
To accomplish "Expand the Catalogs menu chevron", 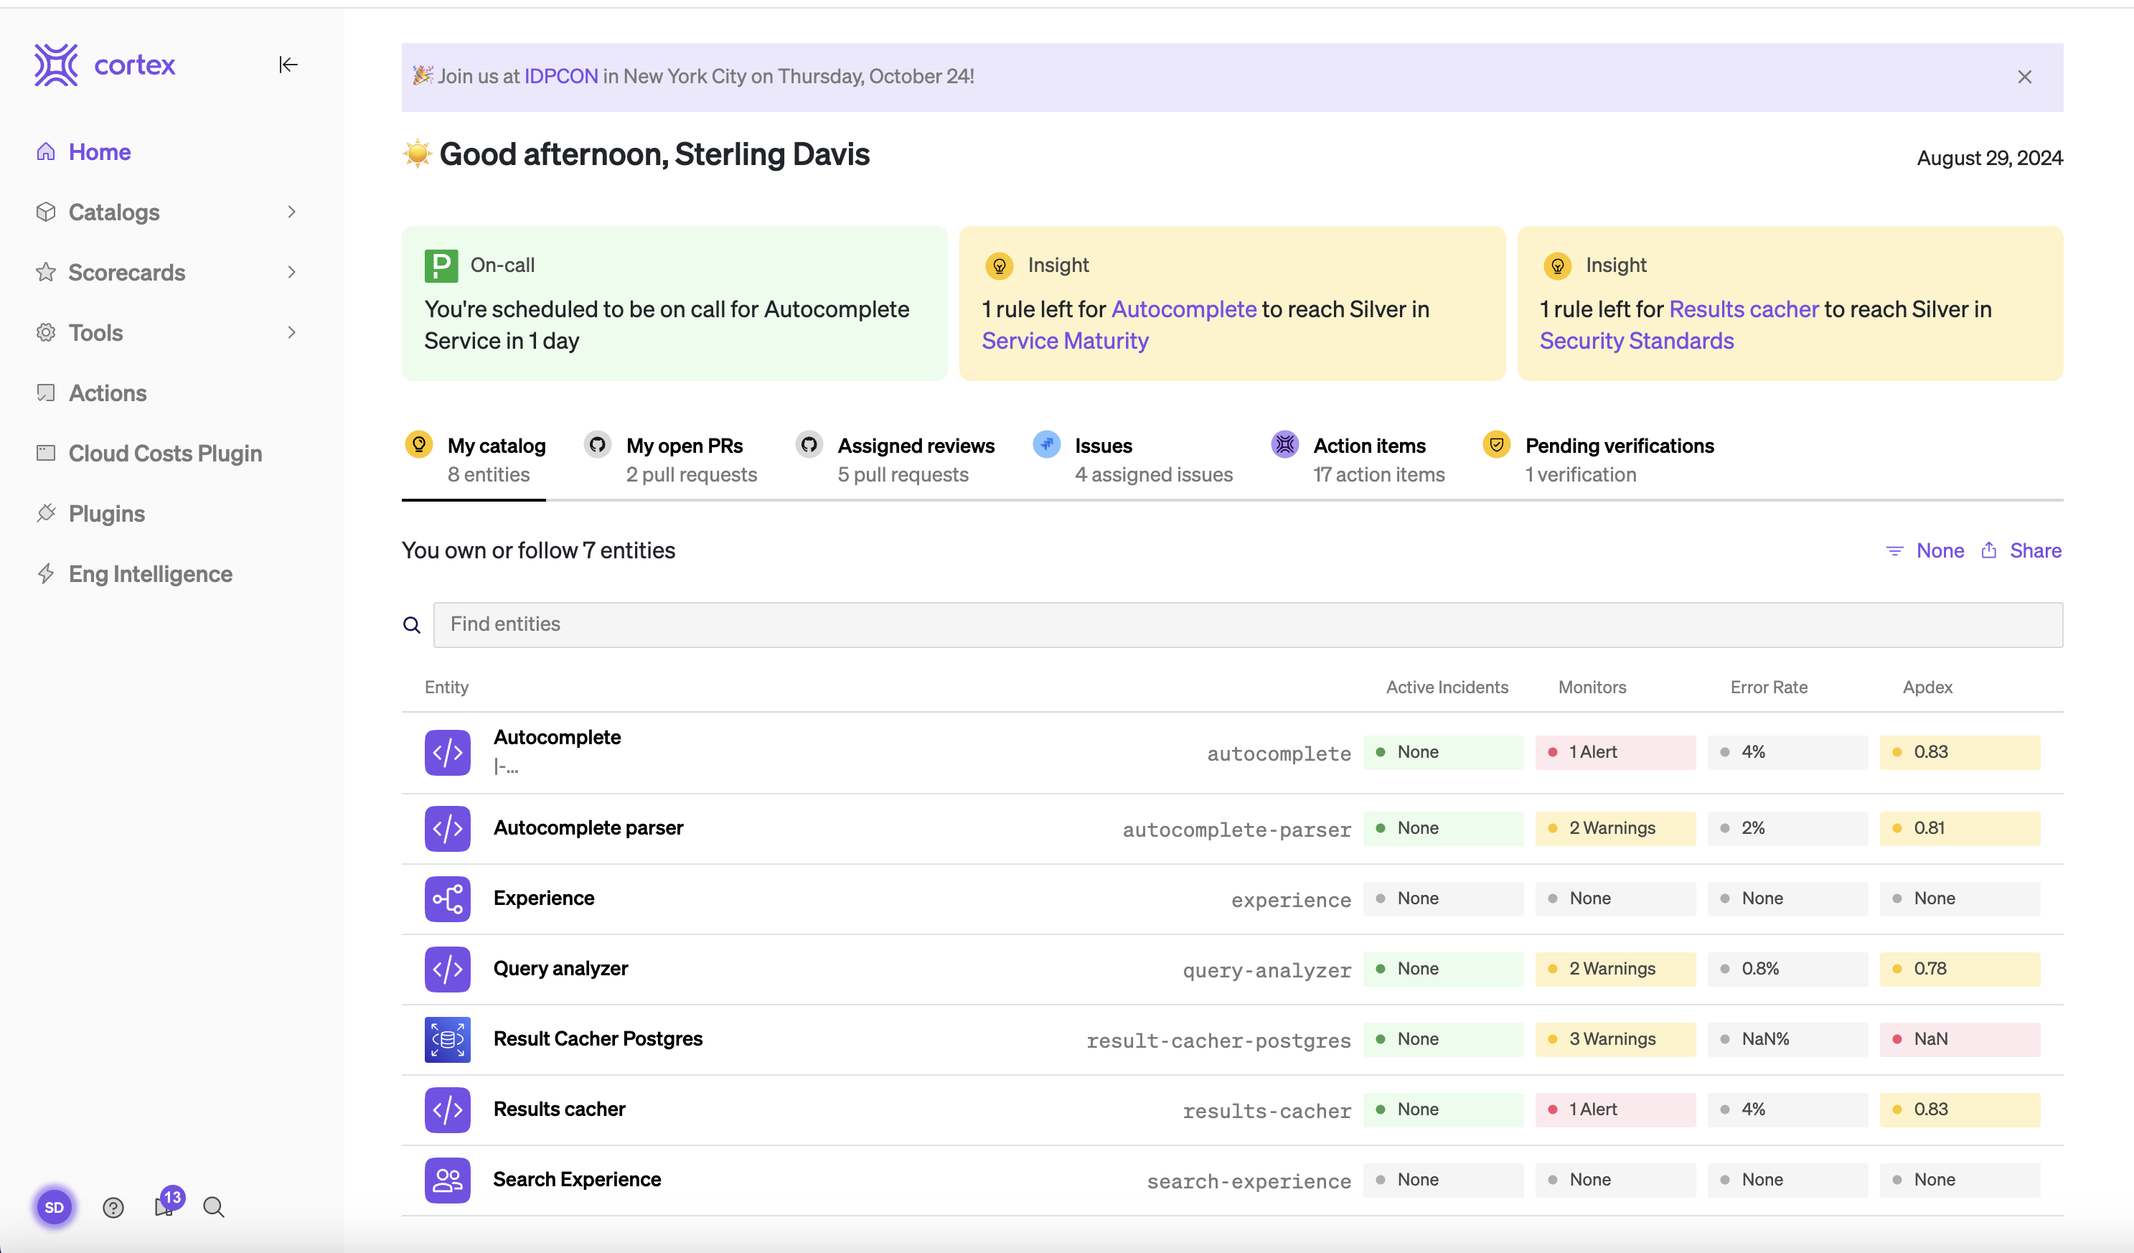I will (291, 212).
